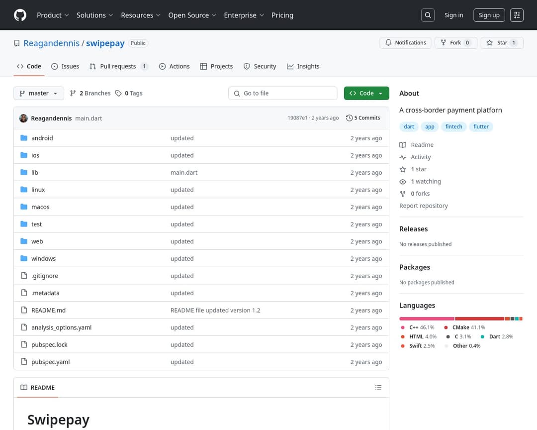The height and width of the screenshot is (430, 537).
Task: Click the book icon beside Readme
Action: coord(403,145)
